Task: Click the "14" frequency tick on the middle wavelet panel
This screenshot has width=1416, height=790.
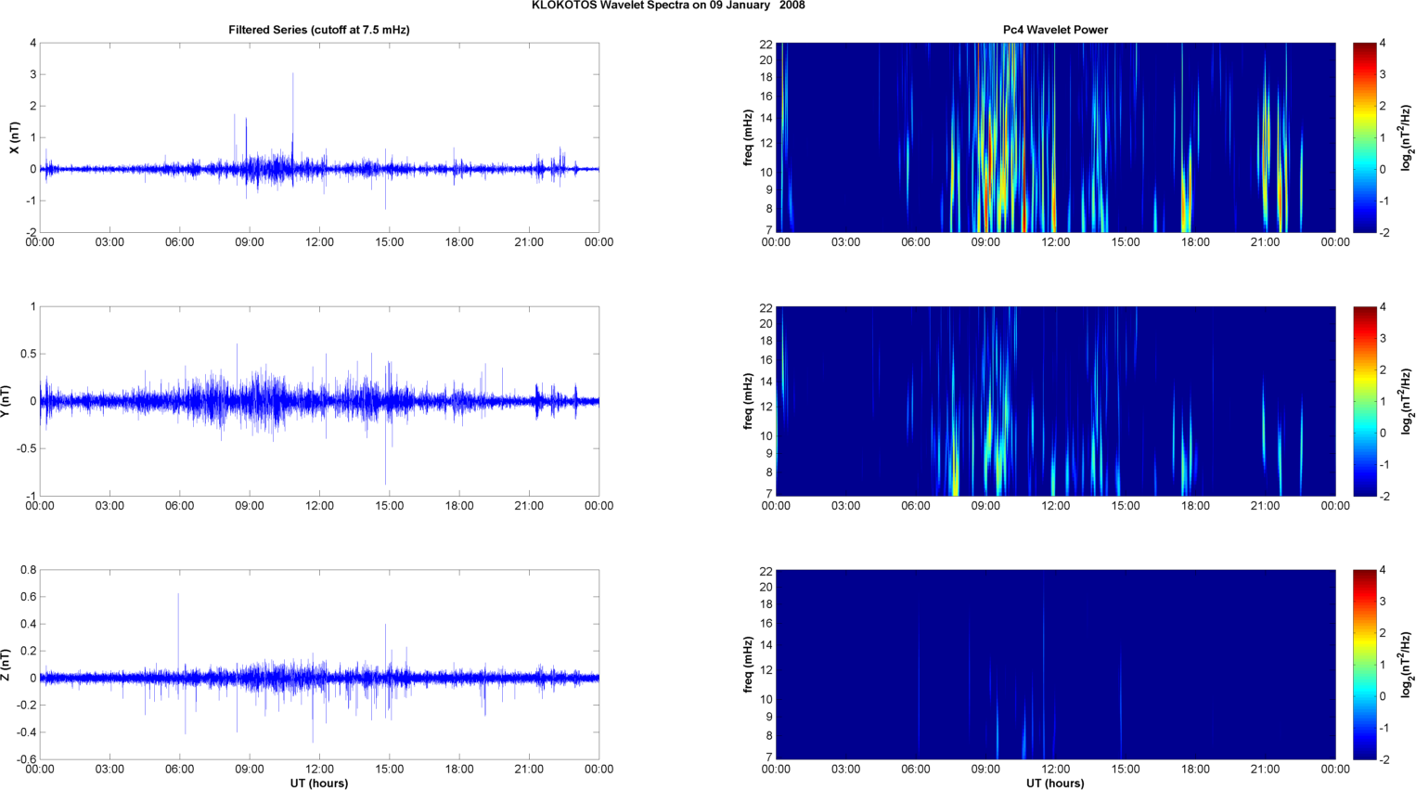Action: point(766,382)
